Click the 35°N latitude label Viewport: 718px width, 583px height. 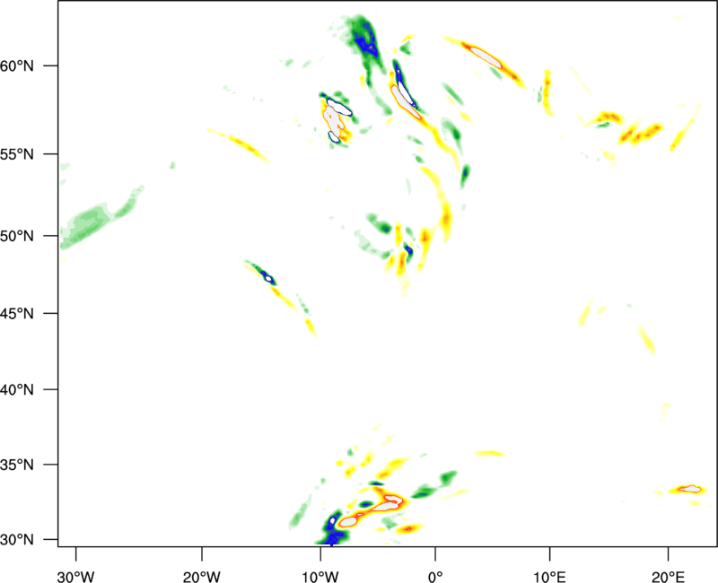[x=17, y=465]
